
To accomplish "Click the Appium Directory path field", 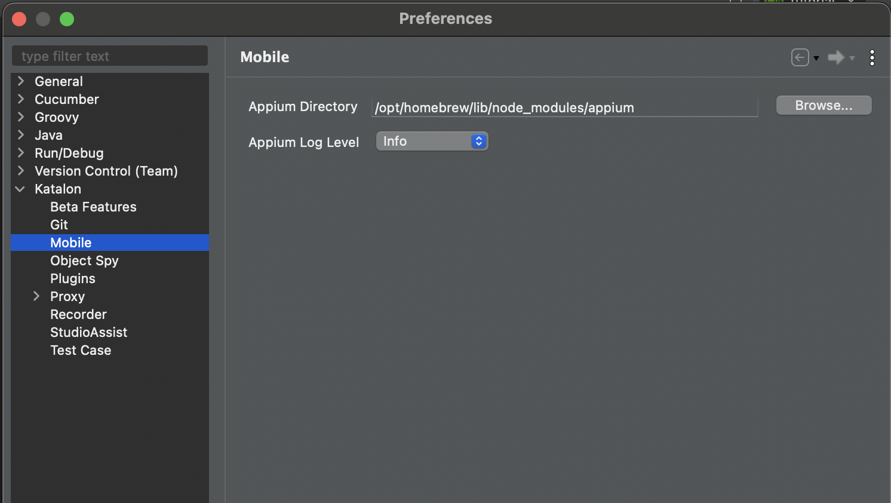I will coord(564,108).
